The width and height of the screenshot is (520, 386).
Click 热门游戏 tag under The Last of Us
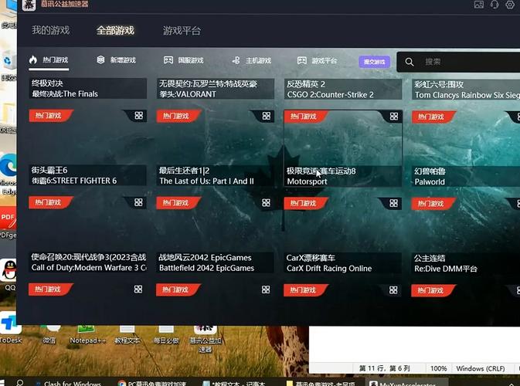pos(178,203)
